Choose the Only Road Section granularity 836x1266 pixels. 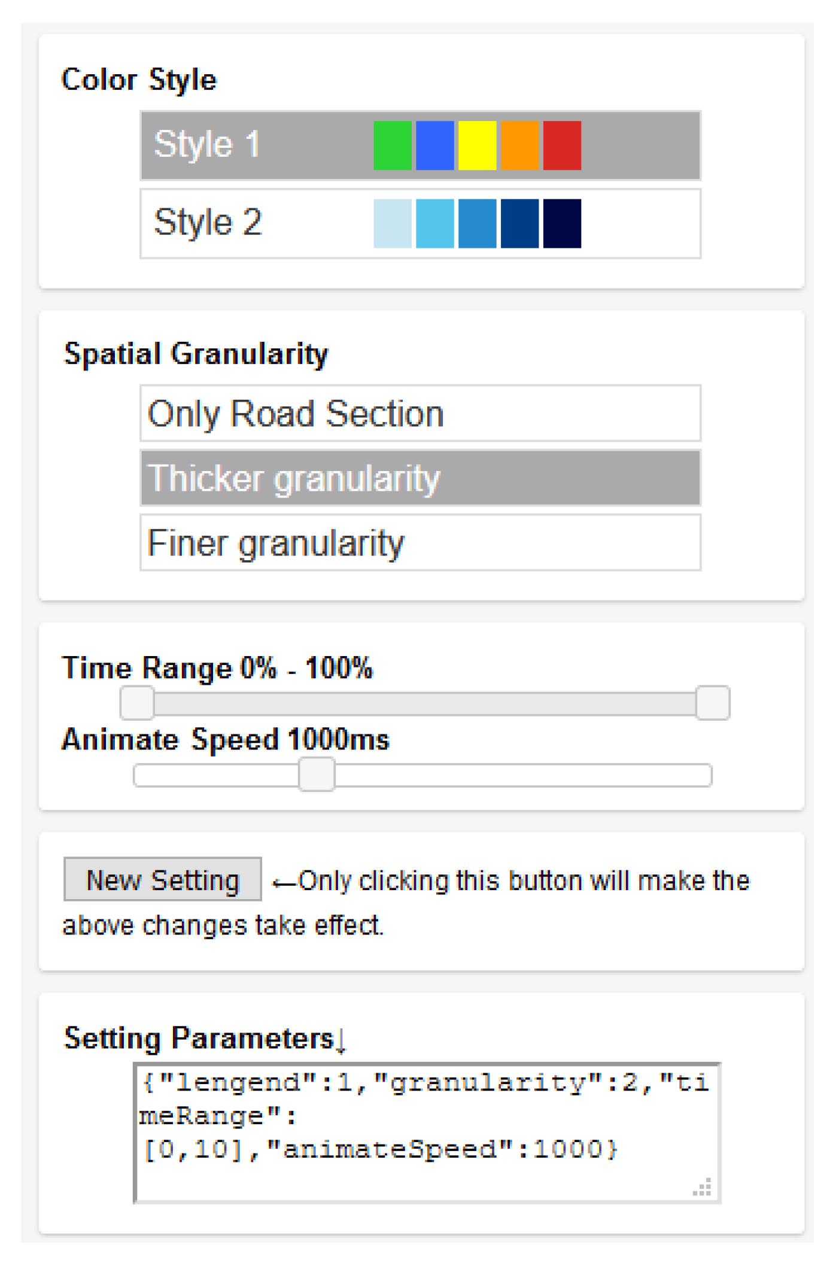[x=420, y=414]
